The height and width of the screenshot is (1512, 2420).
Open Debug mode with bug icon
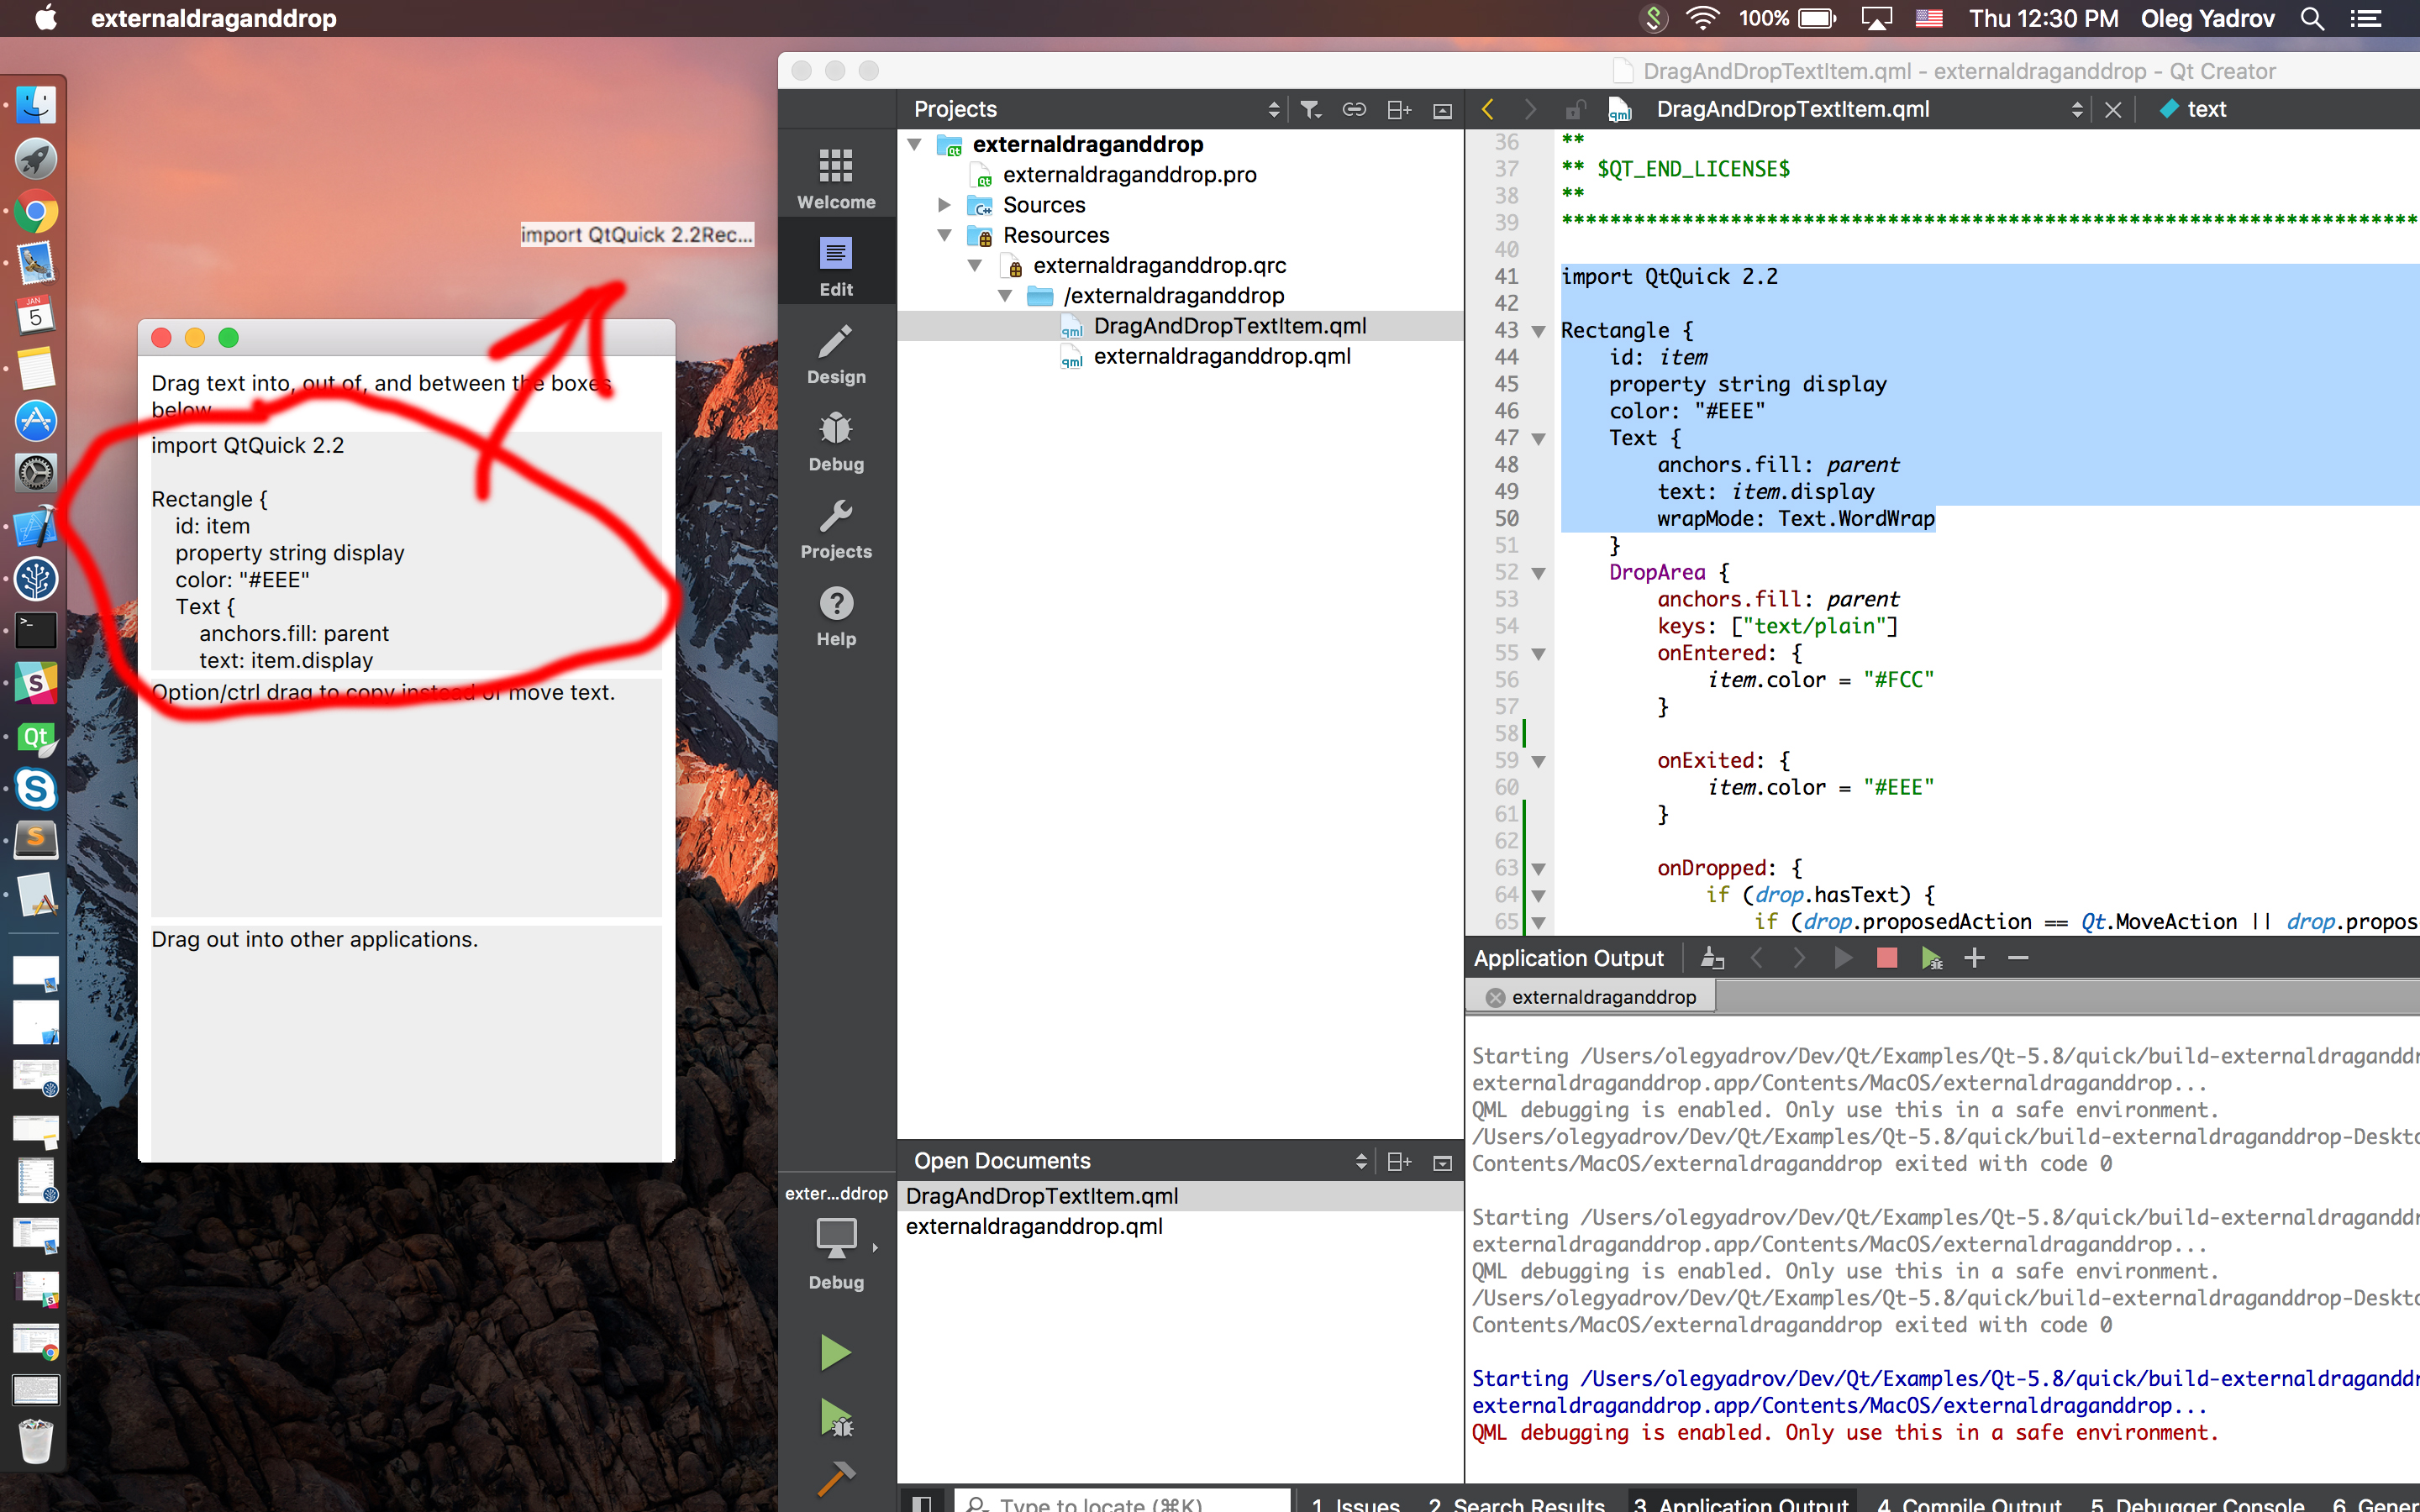point(835,441)
